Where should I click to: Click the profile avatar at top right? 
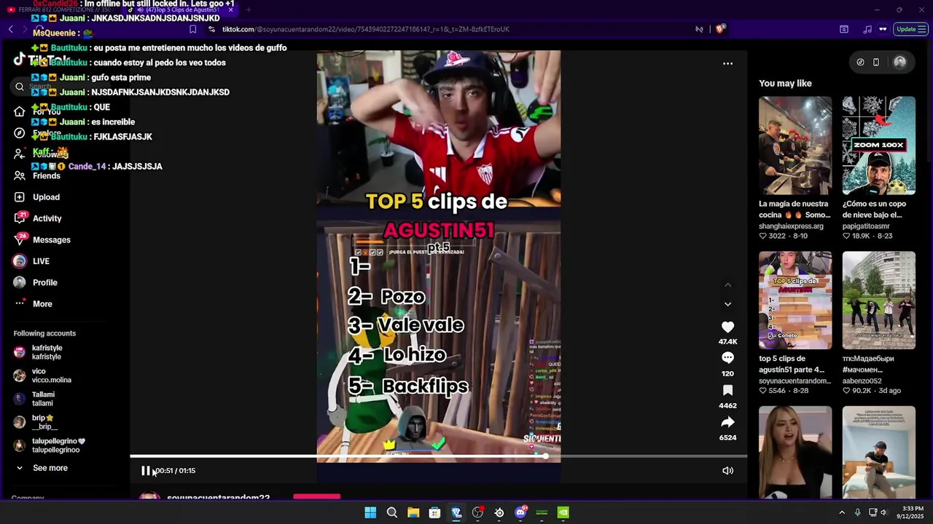(x=899, y=63)
